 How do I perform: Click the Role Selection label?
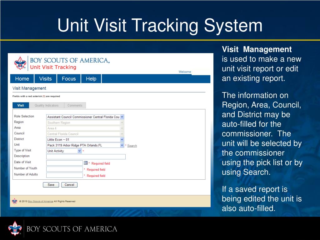24,116
